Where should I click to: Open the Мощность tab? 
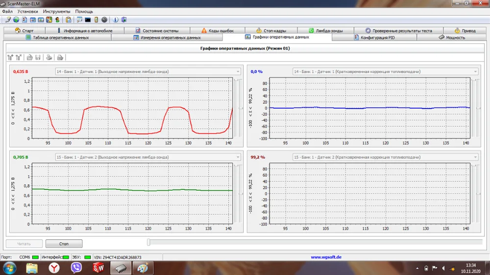(x=452, y=38)
